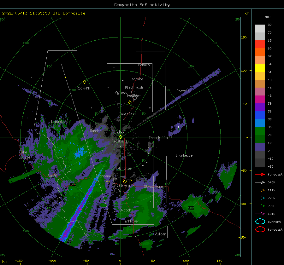Click the Blackfalds town label
Viewport: 284px width, 265px height.
(x=134, y=87)
